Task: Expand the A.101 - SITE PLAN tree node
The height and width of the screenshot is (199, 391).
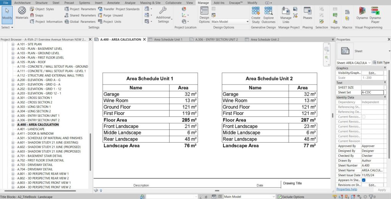Action: tap(13, 44)
